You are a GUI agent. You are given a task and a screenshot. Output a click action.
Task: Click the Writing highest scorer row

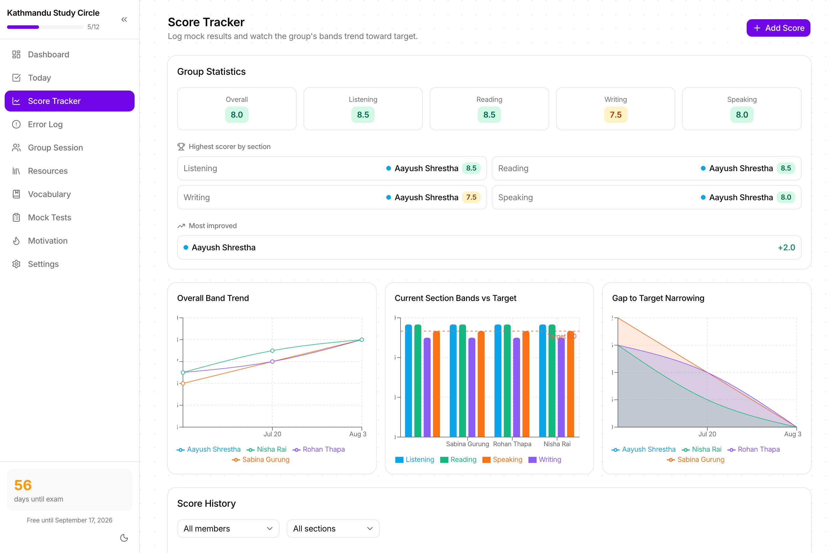(x=332, y=197)
